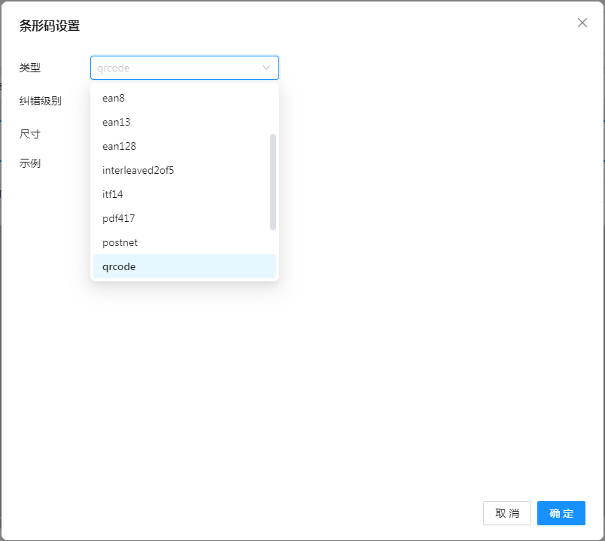Viewport: 605px width, 541px height.
Task: Click the 类型 dropdown chevron arrow
Action: [266, 68]
